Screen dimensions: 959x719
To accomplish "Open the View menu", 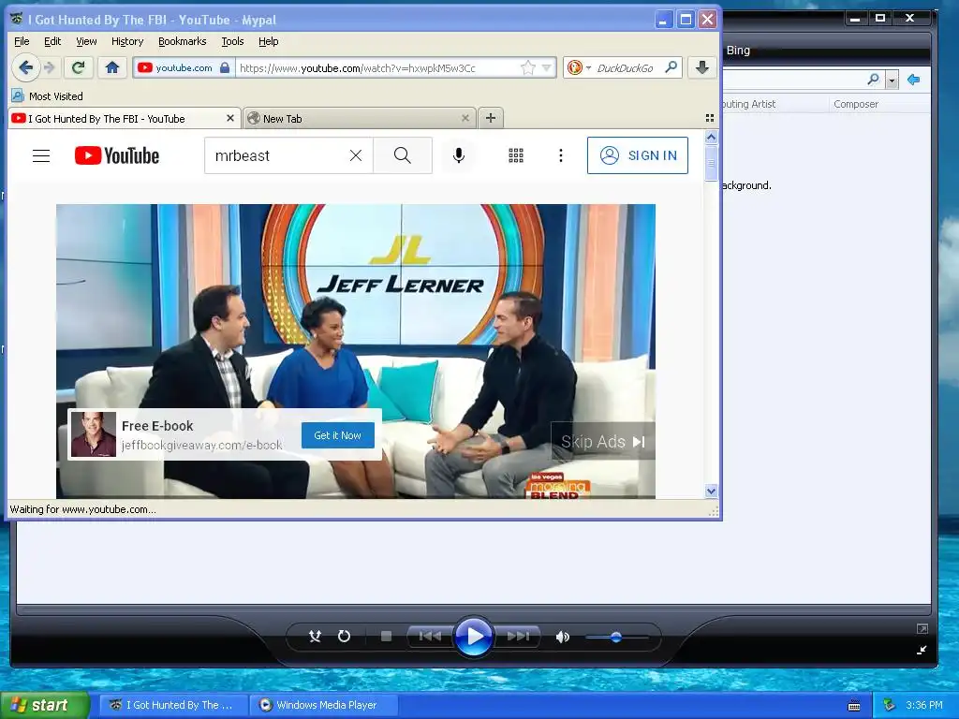I will point(86,41).
